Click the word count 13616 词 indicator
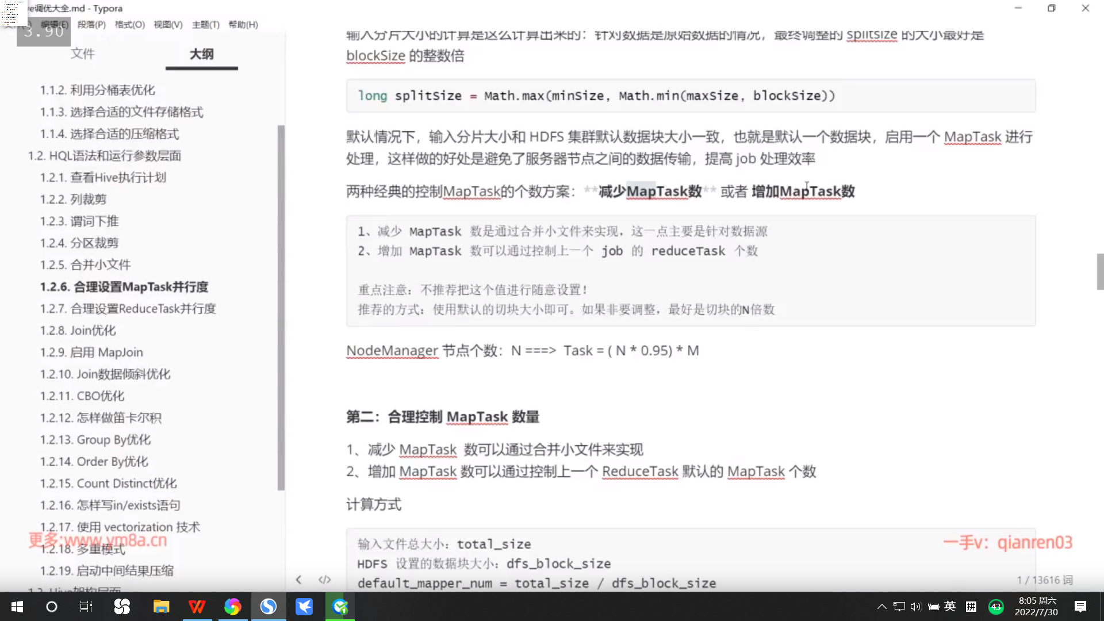1104x621 pixels. [1044, 580]
